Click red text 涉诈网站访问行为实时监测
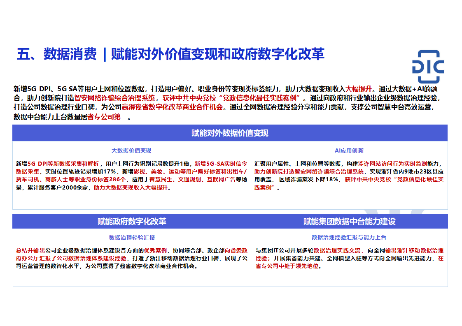462x326 pixels. click(392, 164)
